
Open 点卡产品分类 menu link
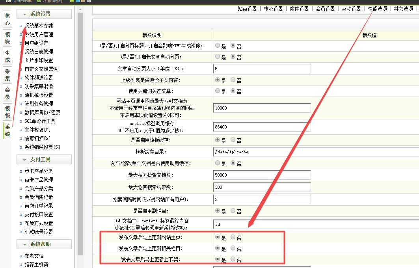point(39,171)
